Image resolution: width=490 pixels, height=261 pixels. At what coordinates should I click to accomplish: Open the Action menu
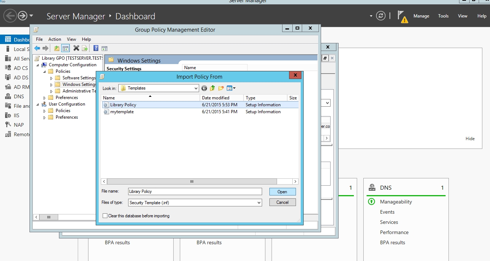point(55,39)
